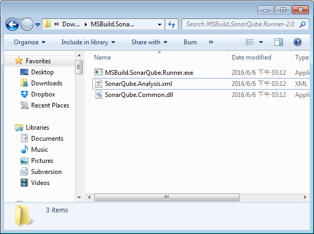Open Help with the question mark
This screenshot has width=314, height=234.
click(x=298, y=42)
